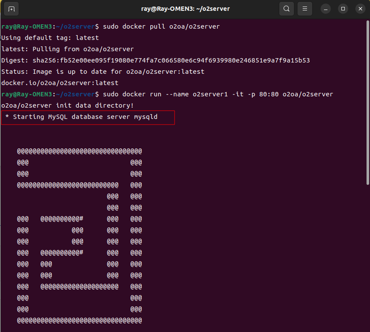
Task: Click the sha256 Digest line
Action: [x=155, y=60]
